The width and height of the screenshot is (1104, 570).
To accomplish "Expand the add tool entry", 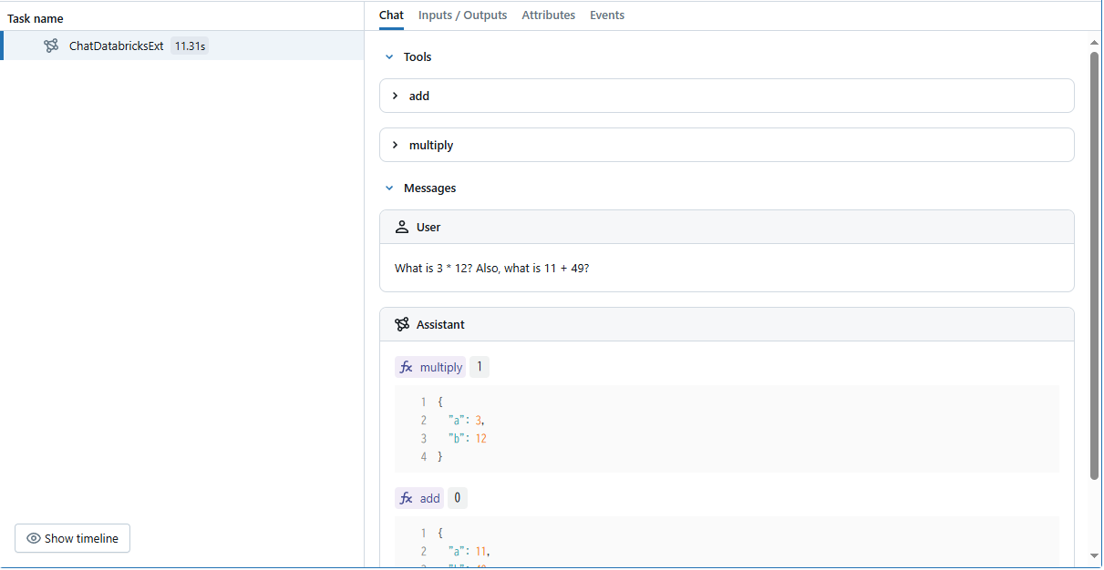I will click(x=727, y=96).
